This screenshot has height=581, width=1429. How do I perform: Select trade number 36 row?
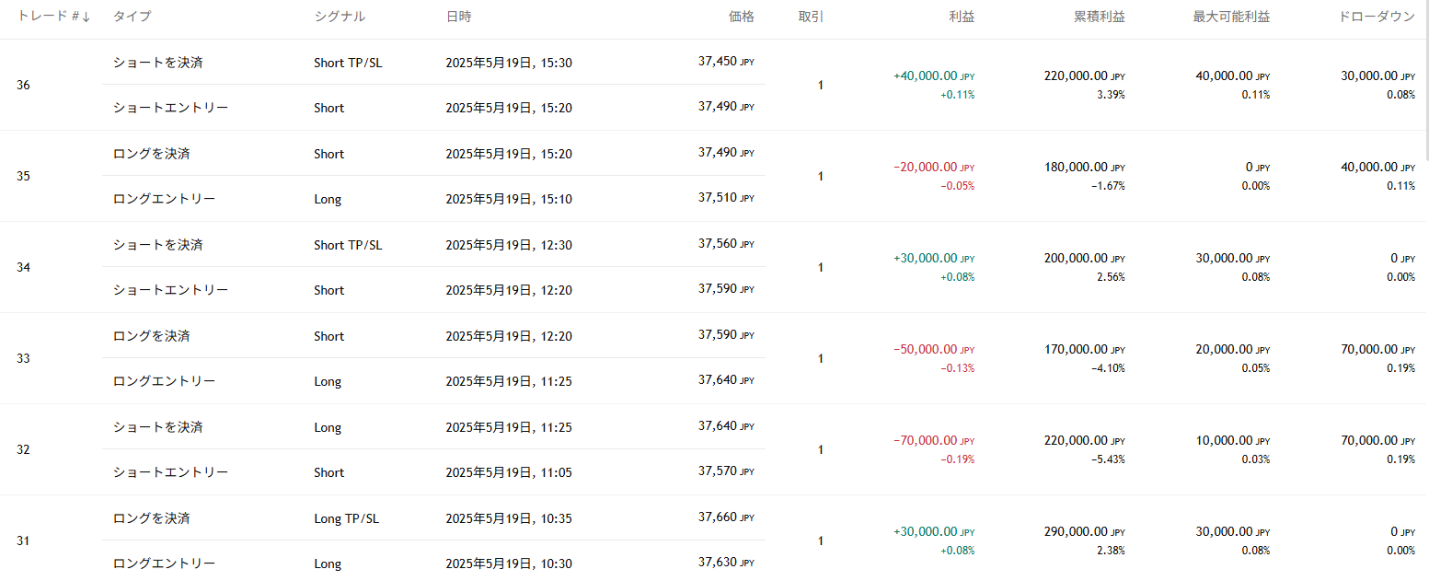[714, 85]
